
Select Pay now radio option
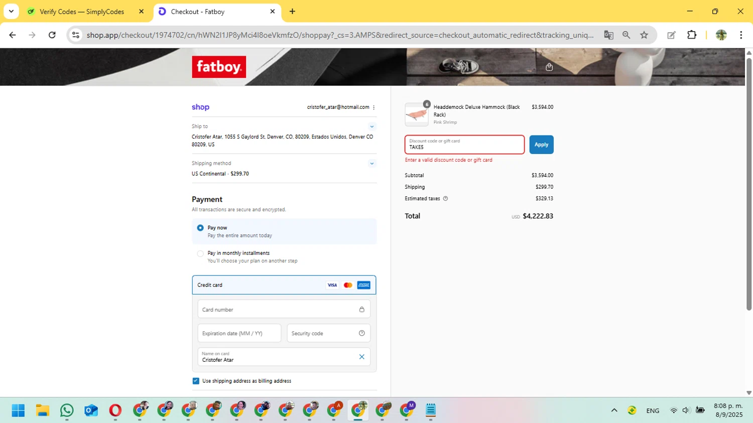[200, 228]
